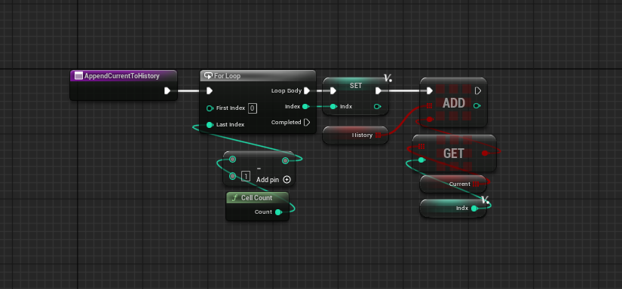The width and height of the screenshot is (622, 289).
Task: Click the subtract node output pin
Action: coord(285,160)
